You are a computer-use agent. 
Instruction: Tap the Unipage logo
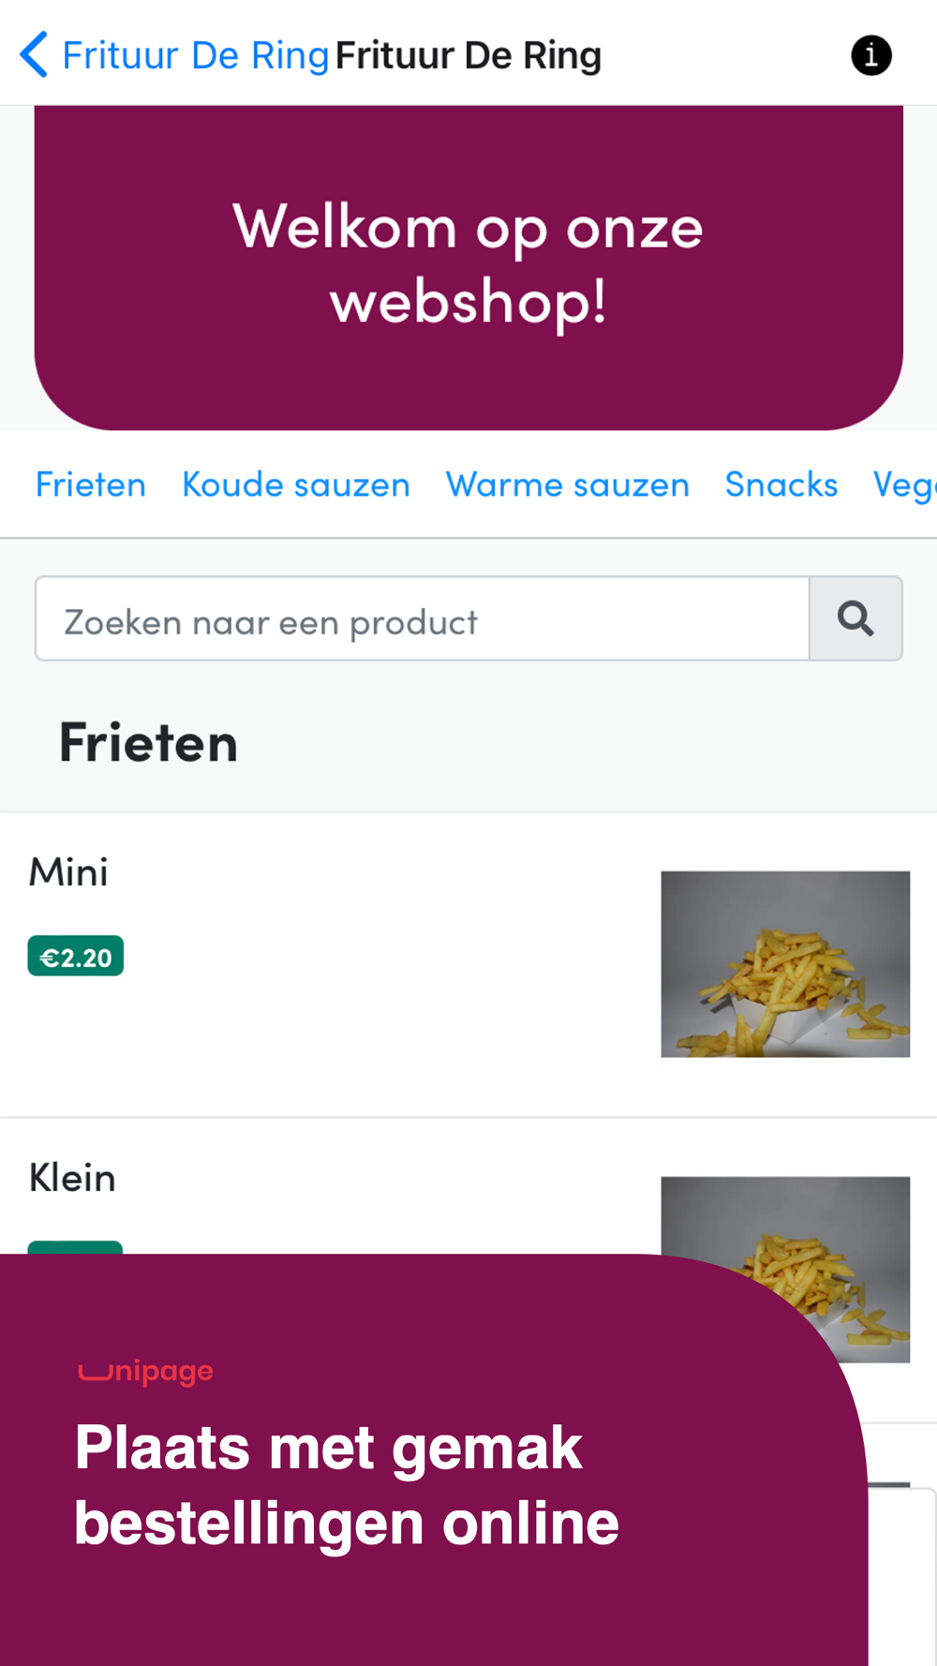pyautogui.click(x=146, y=1371)
